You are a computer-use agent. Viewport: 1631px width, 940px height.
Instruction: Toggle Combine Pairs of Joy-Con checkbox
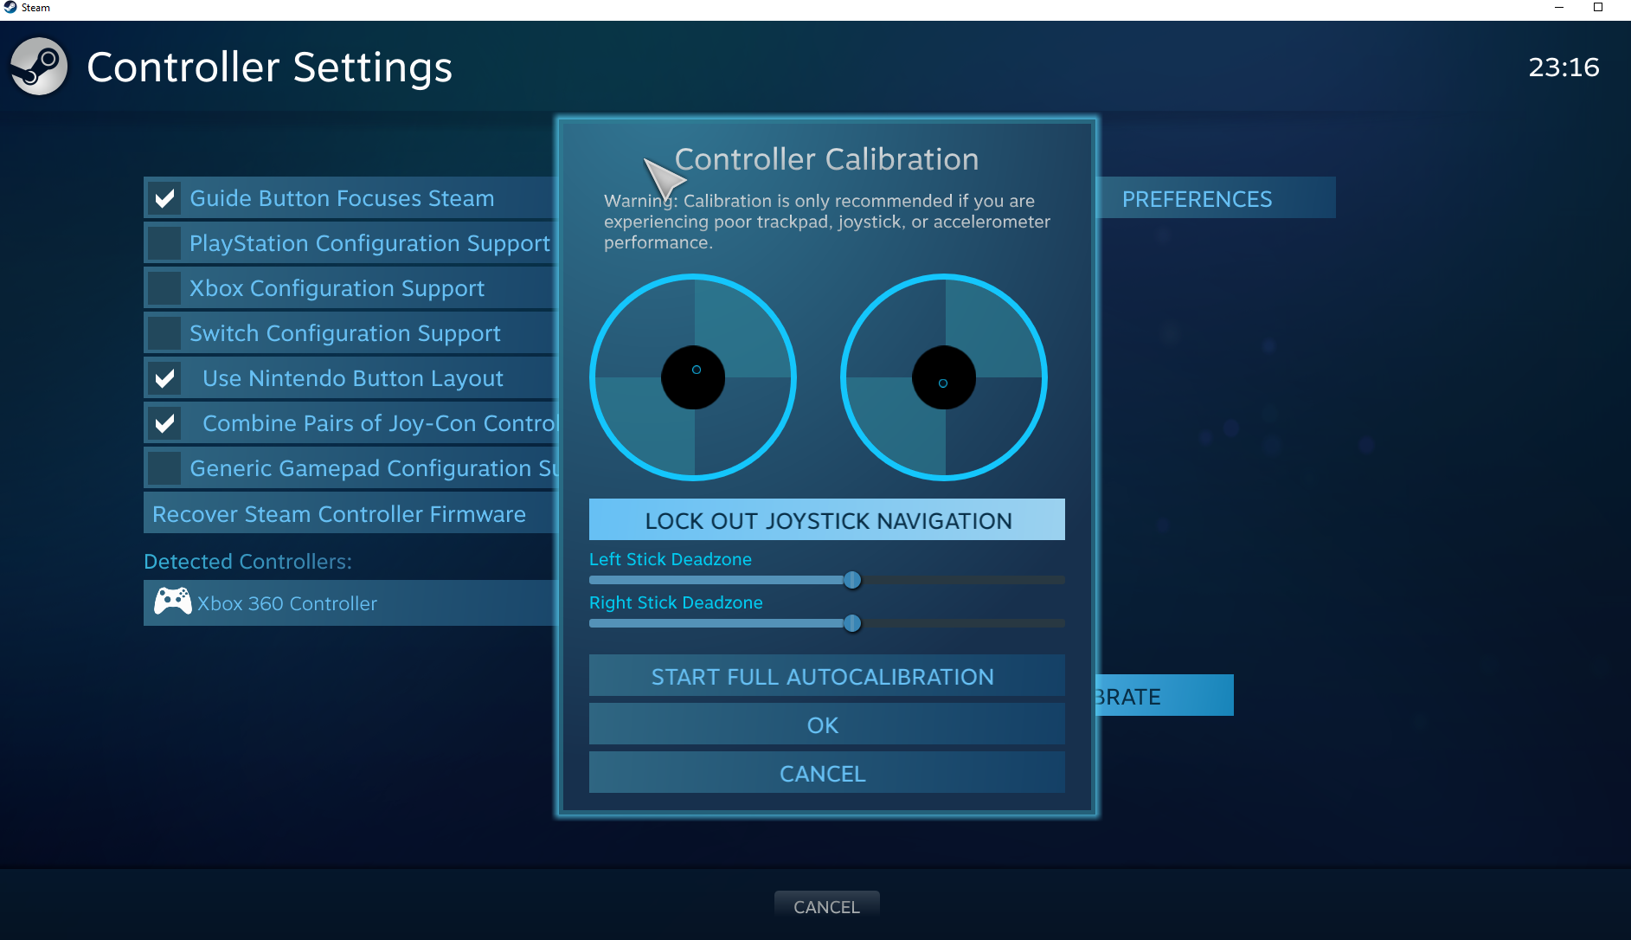(164, 423)
